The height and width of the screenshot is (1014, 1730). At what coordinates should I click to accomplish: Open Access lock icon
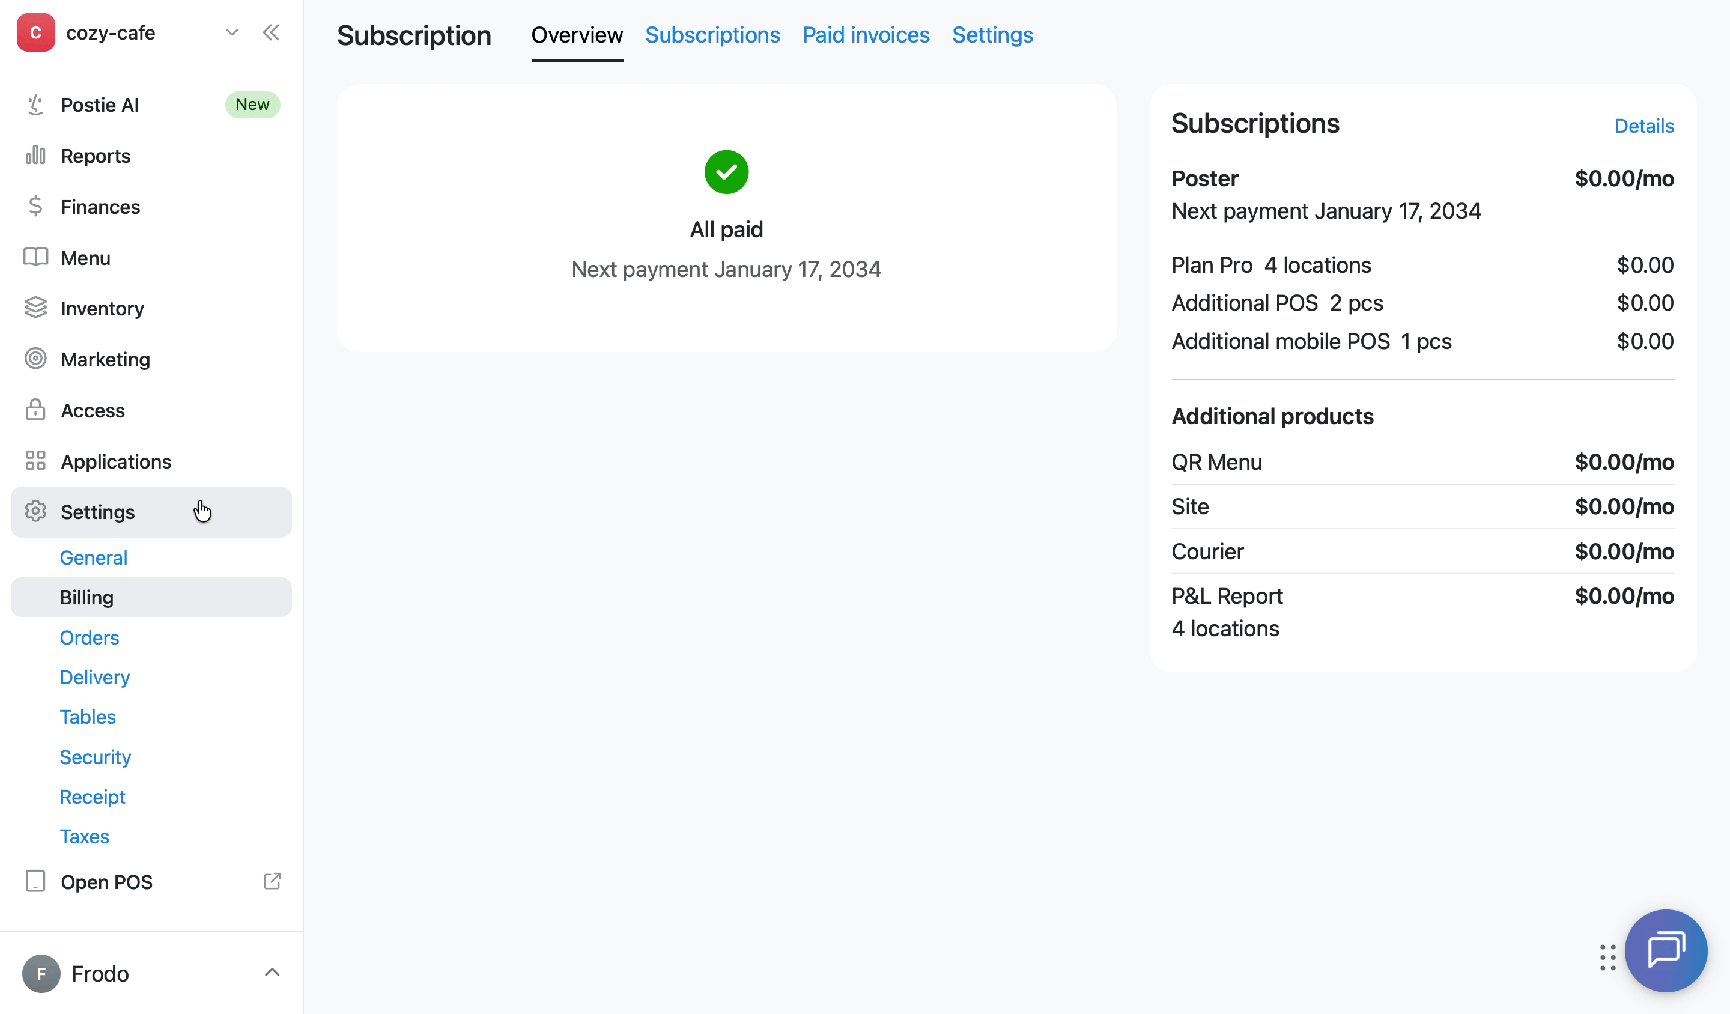pos(35,410)
